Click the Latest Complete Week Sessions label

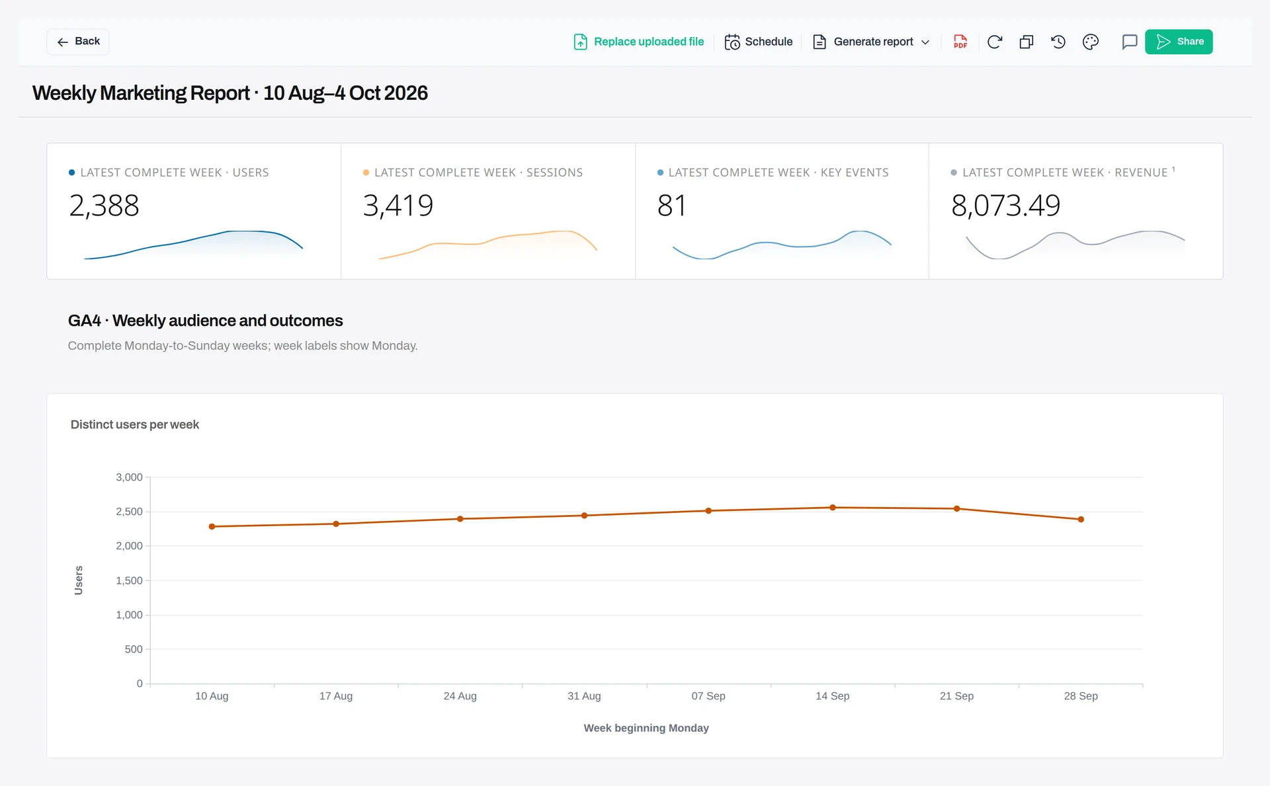point(478,173)
